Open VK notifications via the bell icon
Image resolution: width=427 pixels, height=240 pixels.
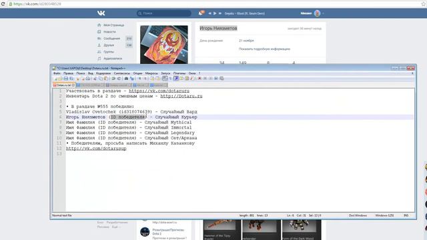tap(201, 13)
